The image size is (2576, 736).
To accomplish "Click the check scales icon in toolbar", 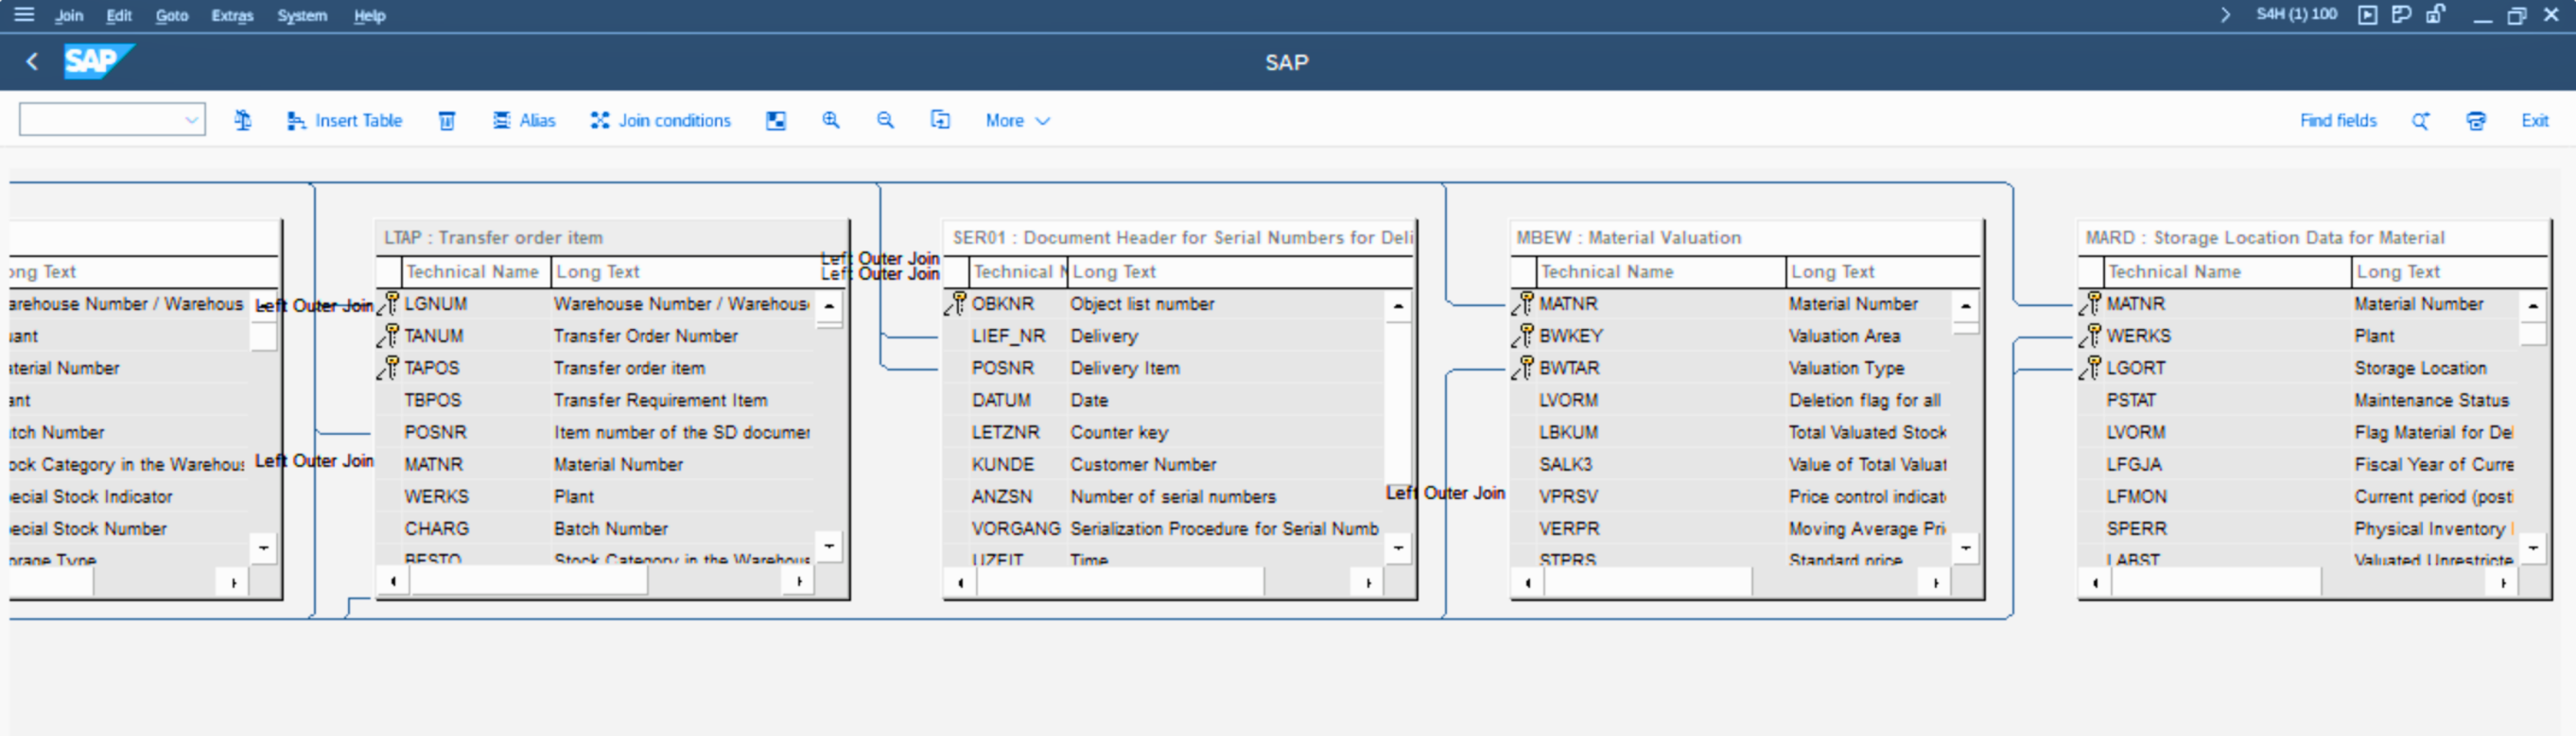I will pos(243,120).
